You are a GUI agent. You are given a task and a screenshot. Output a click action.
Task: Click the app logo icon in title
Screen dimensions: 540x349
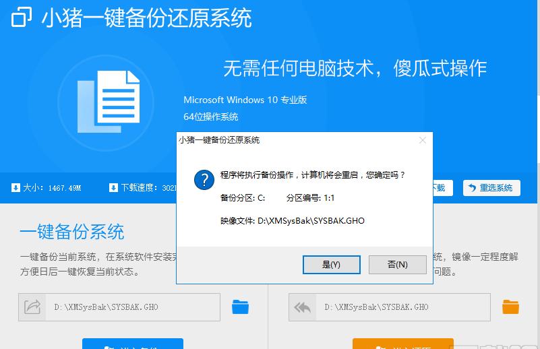pos(22,17)
